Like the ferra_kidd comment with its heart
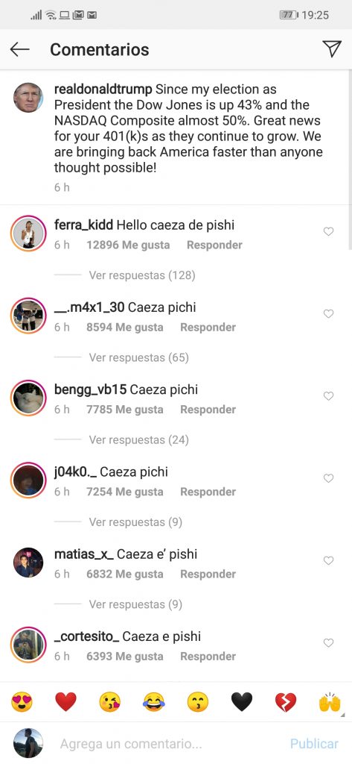The height and width of the screenshot is (764, 352). (329, 232)
